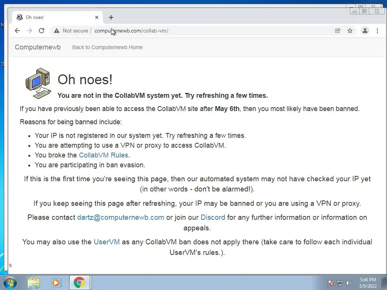The image size is (387, 290).
Task: Click the bold 'May 6th' text
Action: click(227, 109)
